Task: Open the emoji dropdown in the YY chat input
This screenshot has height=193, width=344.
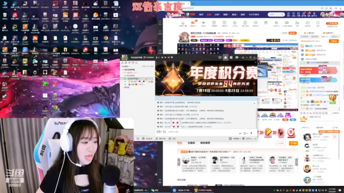Action: [159, 132]
